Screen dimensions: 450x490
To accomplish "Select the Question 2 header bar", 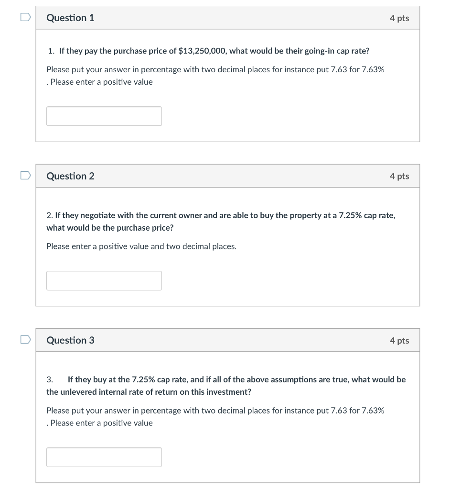I will (x=70, y=176).
